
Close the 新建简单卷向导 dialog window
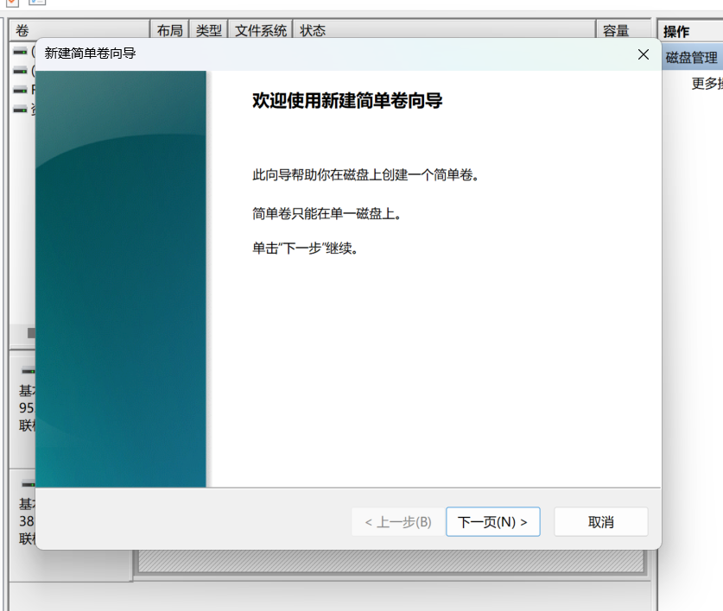tap(643, 54)
